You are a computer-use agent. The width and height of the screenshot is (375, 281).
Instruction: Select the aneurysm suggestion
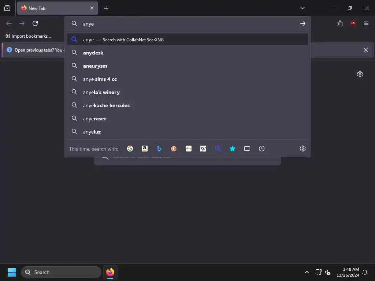pyautogui.click(x=187, y=66)
